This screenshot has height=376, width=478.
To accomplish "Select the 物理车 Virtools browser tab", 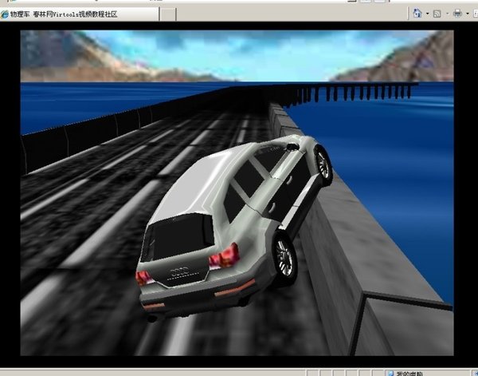I will (79, 14).
